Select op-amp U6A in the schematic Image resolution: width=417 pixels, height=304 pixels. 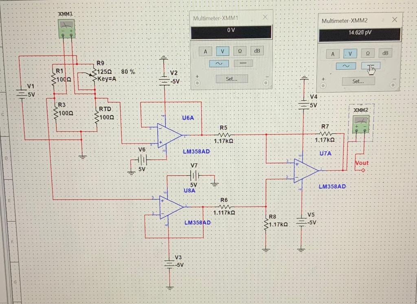[168, 134]
